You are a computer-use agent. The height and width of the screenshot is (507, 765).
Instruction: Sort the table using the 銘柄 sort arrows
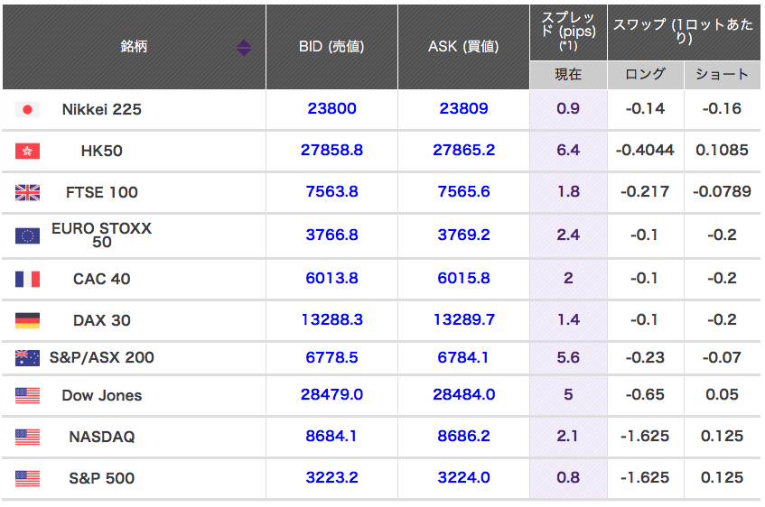click(x=244, y=48)
